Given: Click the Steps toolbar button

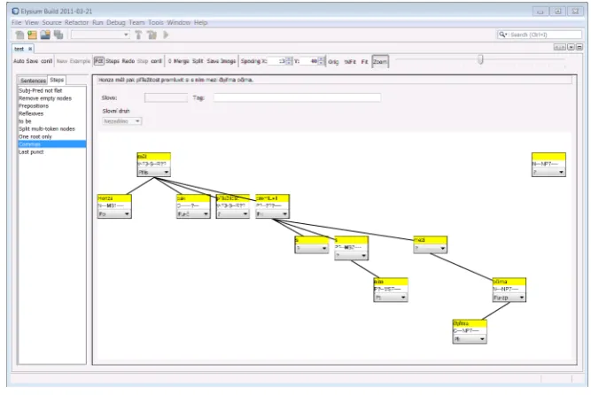Looking at the screenshot, I should (113, 61).
